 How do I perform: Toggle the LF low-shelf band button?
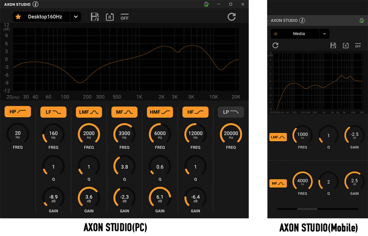[53, 112]
